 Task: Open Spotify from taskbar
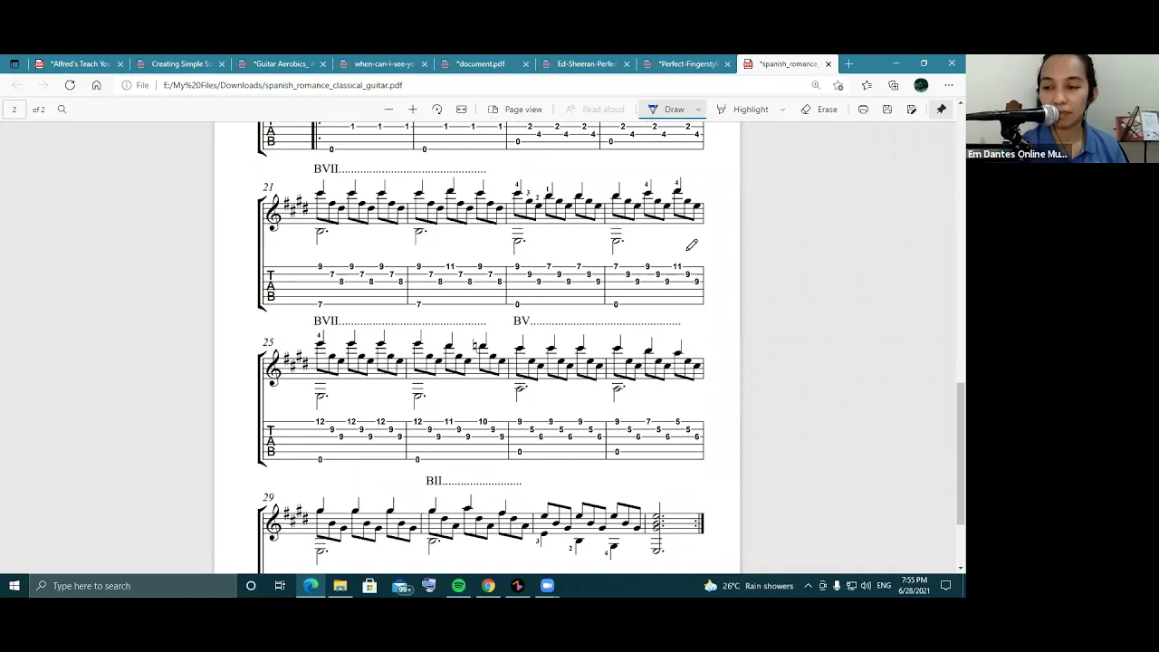(458, 586)
